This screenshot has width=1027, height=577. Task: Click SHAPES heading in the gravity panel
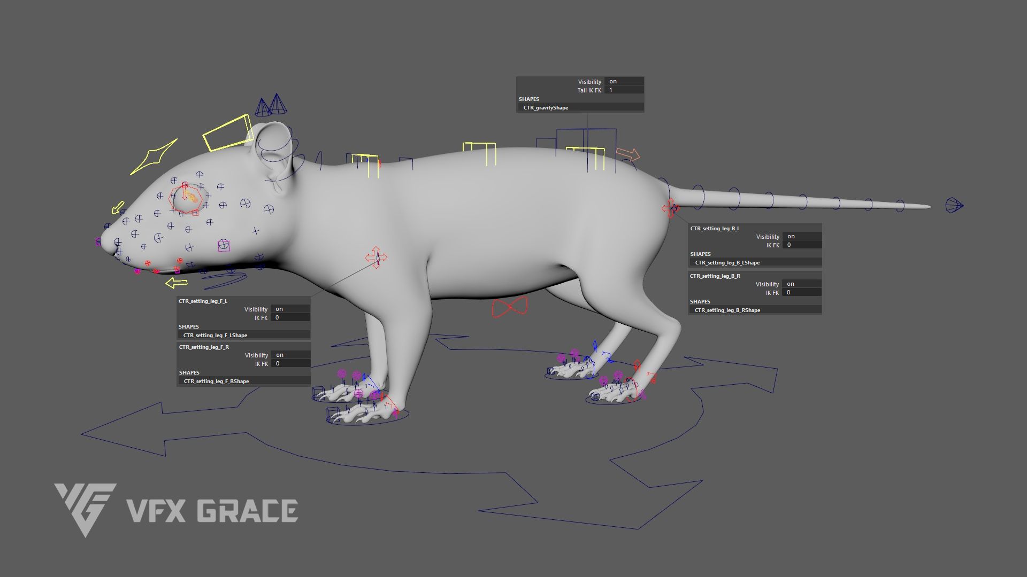tap(528, 99)
